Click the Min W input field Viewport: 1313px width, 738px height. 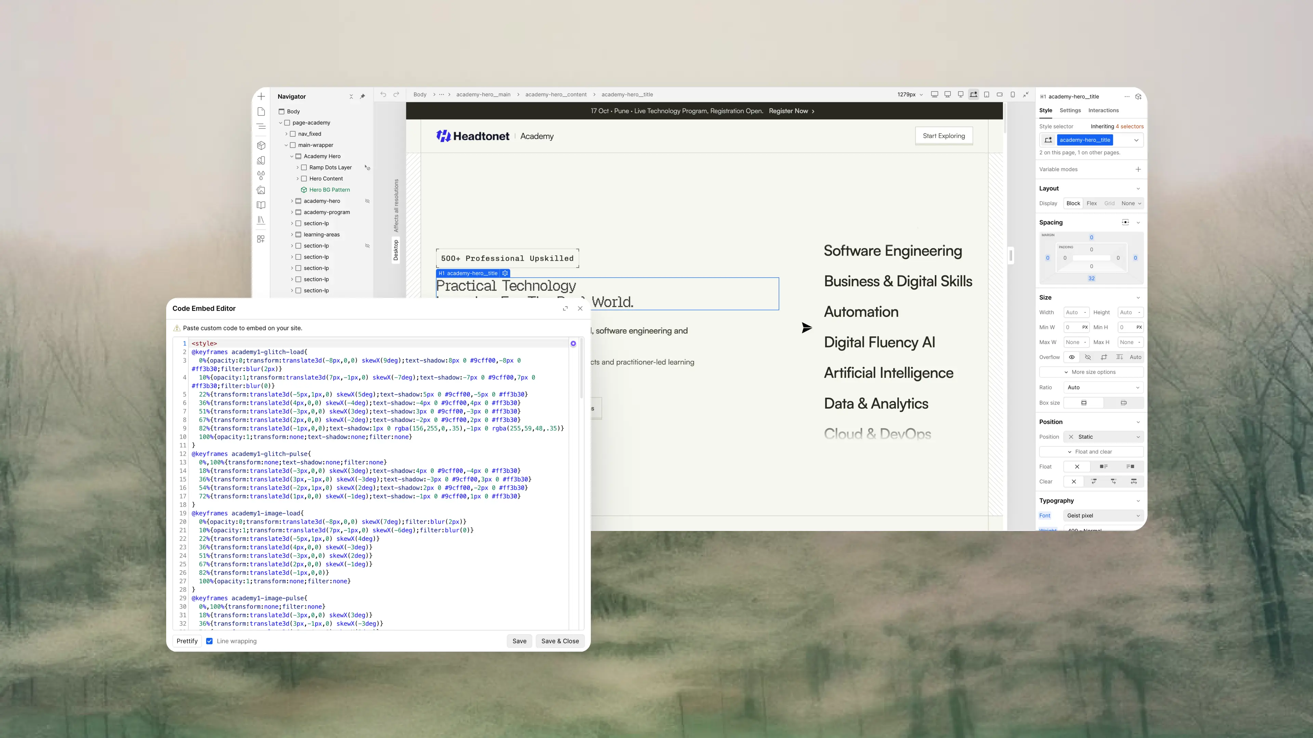pyautogui.click(x=1076, y=327)
